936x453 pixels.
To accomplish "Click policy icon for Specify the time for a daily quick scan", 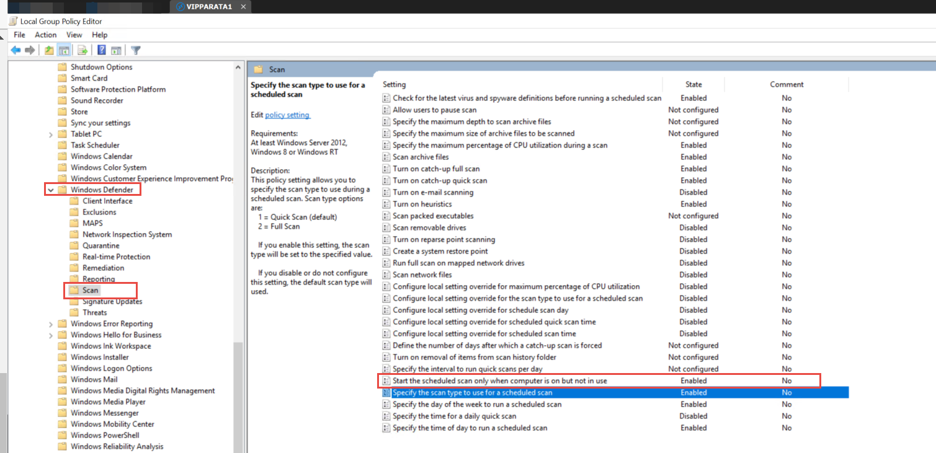I will pyautogui.click(x=386, y=416).
